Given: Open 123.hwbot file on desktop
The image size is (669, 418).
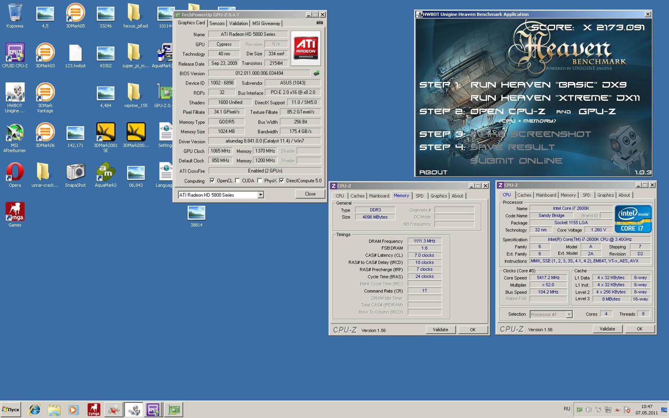Looking at the screenshot, I should click(x=75, y=55).
